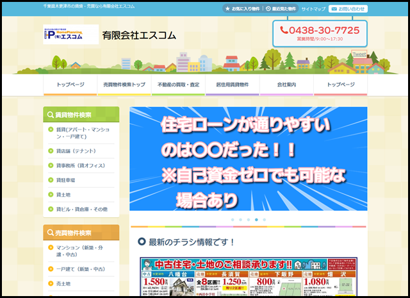Image resolution: width=410 pixels, height=298 pixels.
Task: Open 居住用賃貸物件 nav tab
Action: point(233,85)
